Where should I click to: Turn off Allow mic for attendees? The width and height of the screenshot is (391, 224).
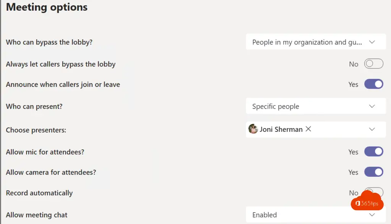click(373, 152)
